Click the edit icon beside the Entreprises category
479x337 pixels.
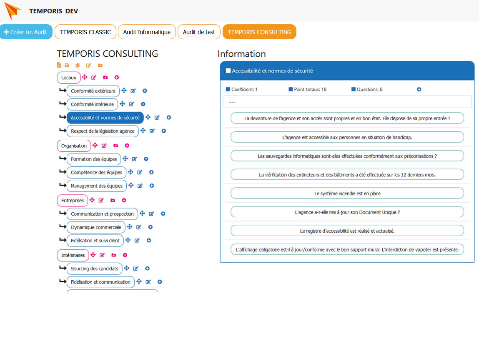(x=101, y=201)
